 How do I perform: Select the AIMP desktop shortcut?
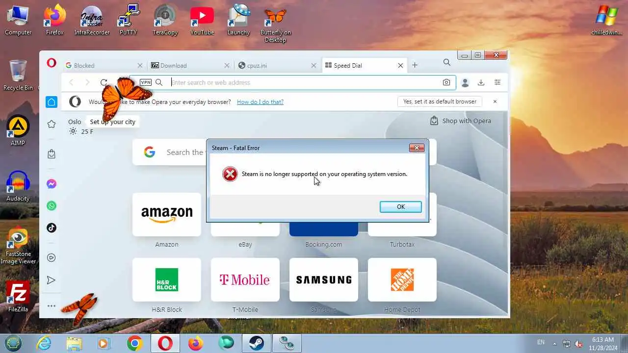click(x=18, y=130)
